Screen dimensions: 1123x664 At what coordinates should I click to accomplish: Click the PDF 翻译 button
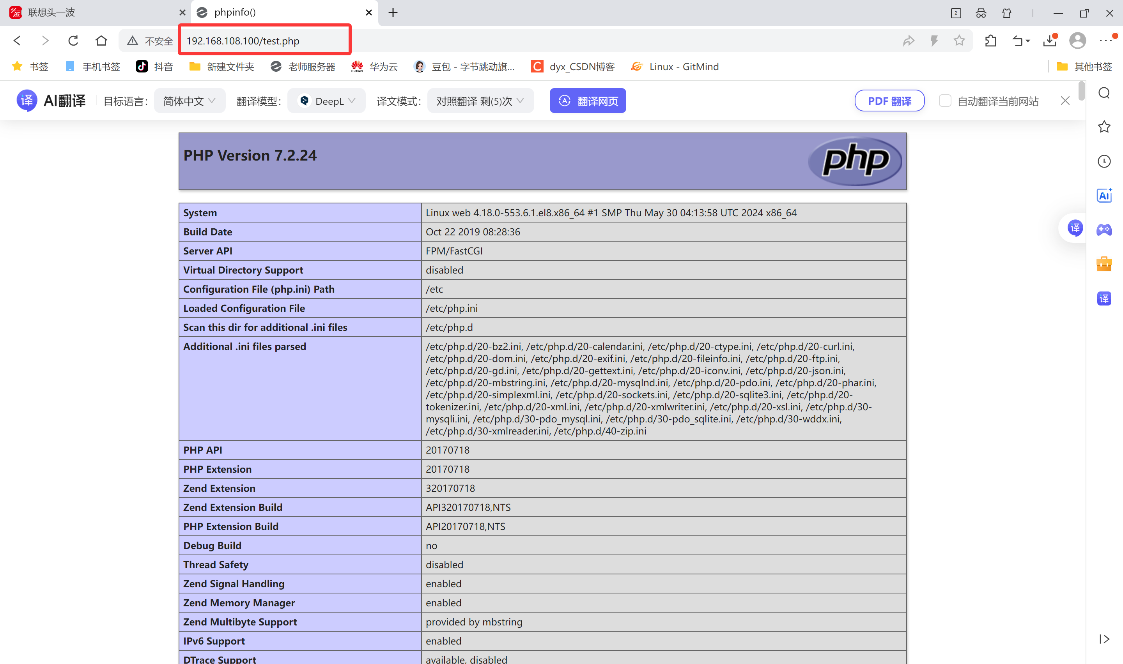tap(889, 101)
